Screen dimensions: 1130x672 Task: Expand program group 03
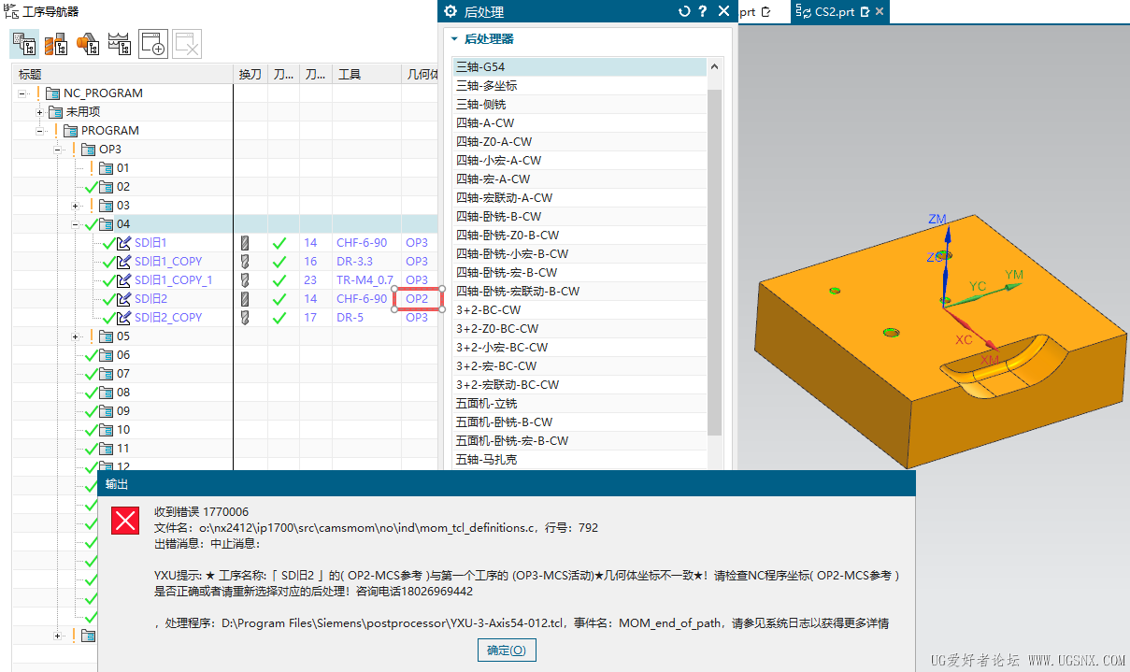coord(76,206)
